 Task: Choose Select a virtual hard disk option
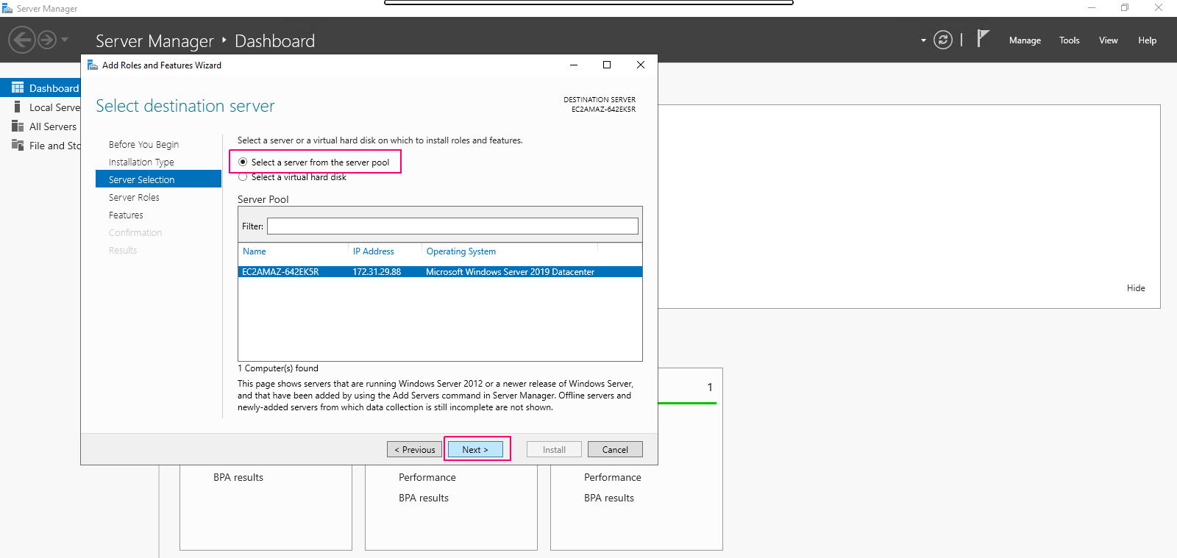coord(243,177)
